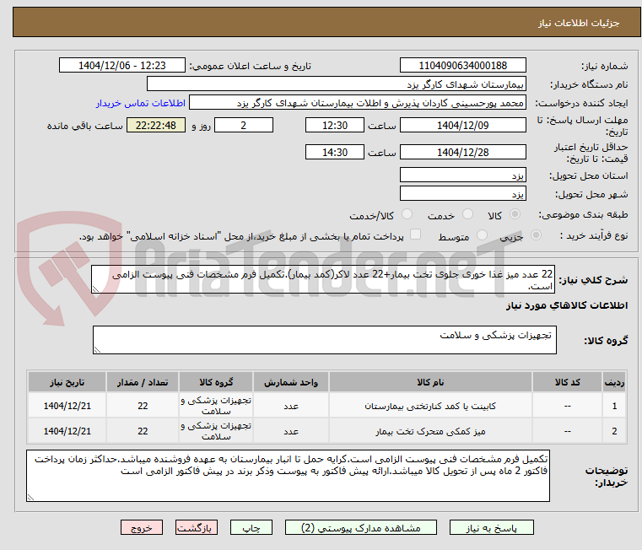Click the استان محل تحویل field یزد
Viewport: 642px width, 550px height.
point(462,175)
